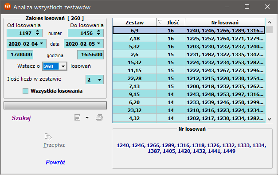Select the row with set 15,32
The image size is (278, 175).
188,62
